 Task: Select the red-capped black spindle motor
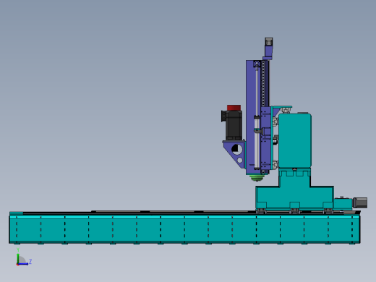pyautogui.click(x=232, y=123)
